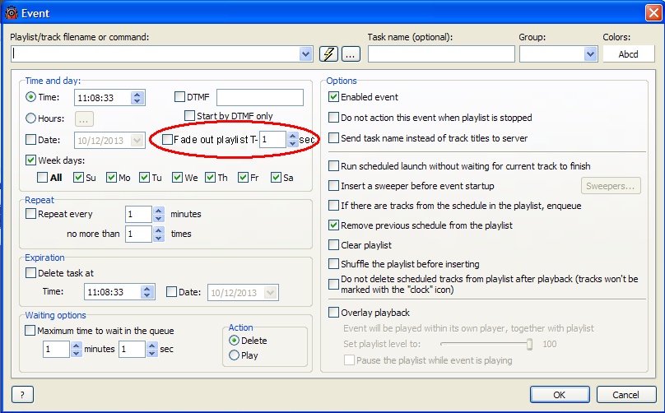Click the Task name input field
The width and height of the screenshot is (665, 413).
tap(441, 54)
